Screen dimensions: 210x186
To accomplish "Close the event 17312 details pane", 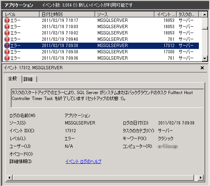I will (x=202, y=68).
